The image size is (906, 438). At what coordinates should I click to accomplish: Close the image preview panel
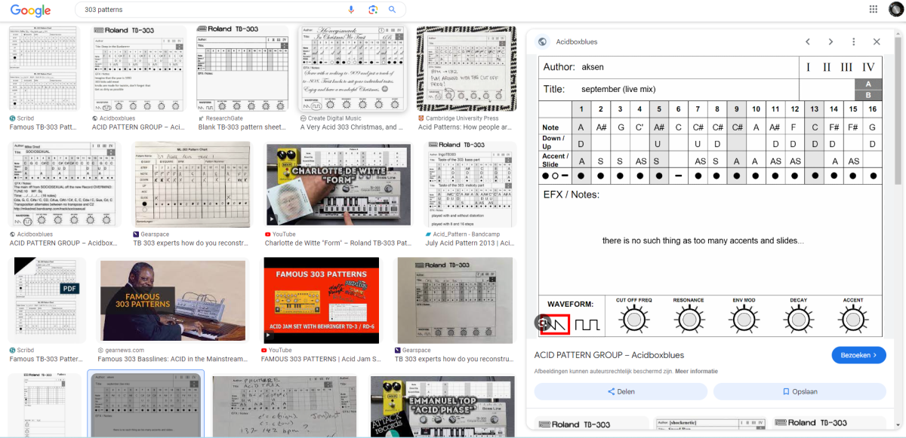click(x=877, y=42)
